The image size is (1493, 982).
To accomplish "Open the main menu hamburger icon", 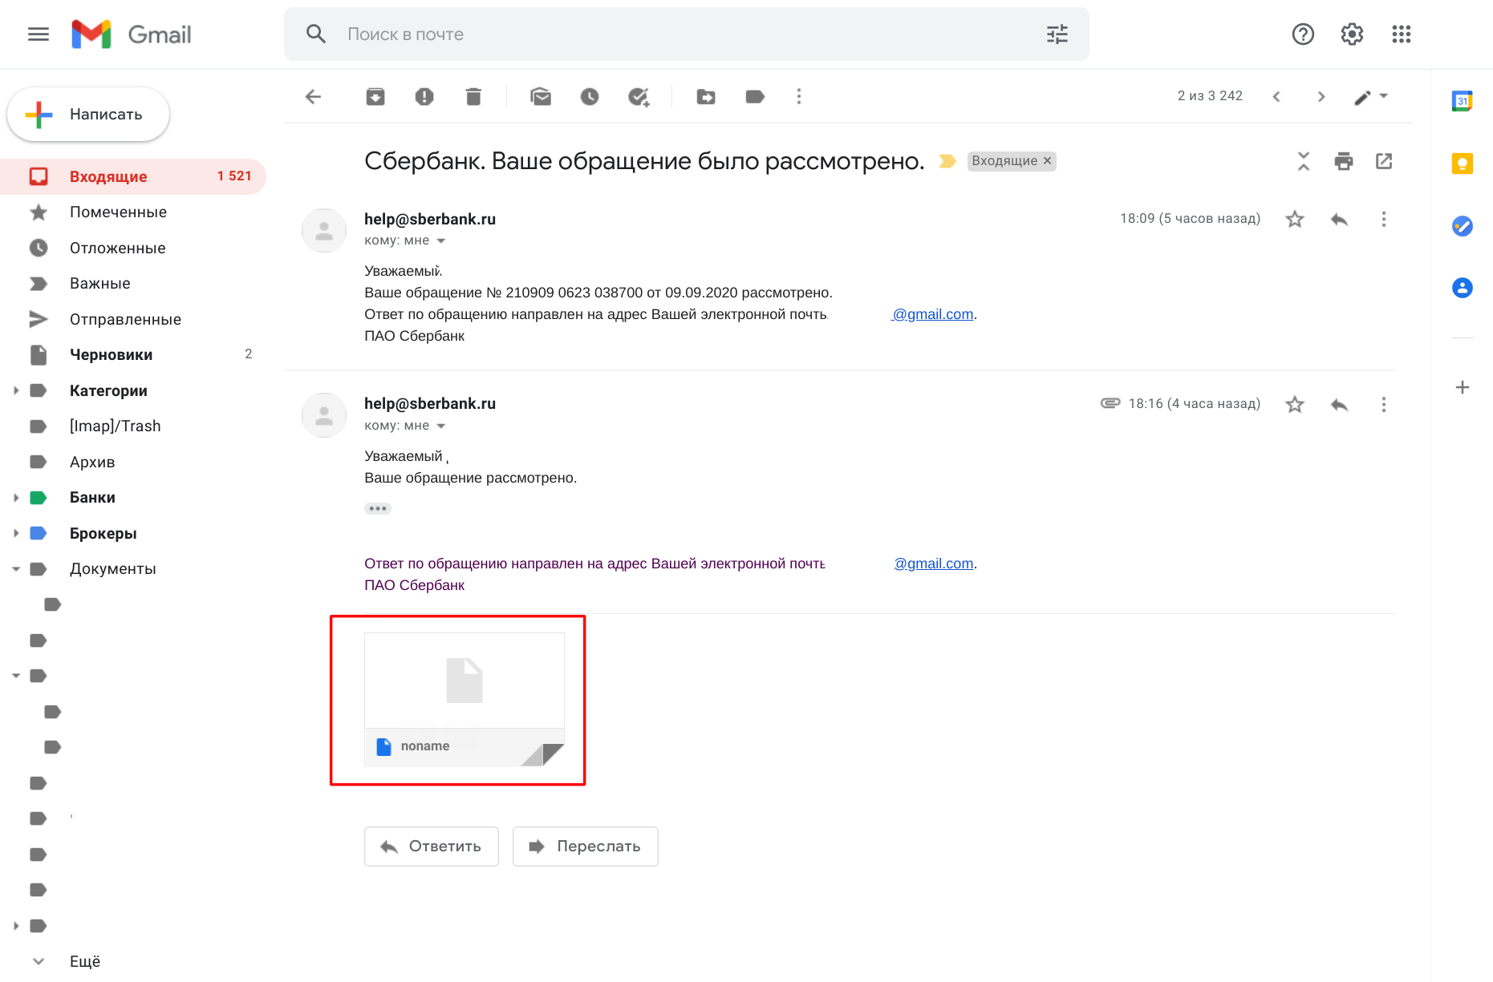I will pyautogui.click(x=39, y=34).
